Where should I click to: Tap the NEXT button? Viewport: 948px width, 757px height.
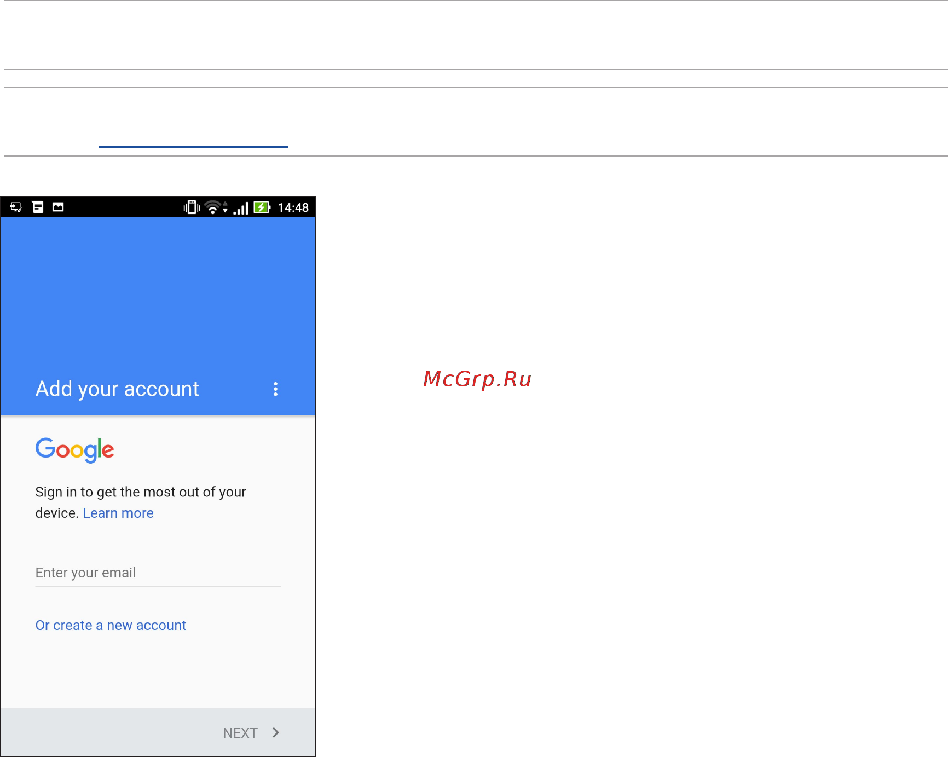click(240, 733)
